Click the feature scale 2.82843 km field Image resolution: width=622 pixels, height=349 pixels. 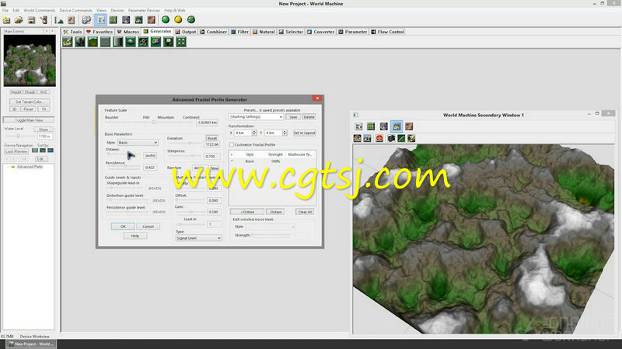click(208, 123)
